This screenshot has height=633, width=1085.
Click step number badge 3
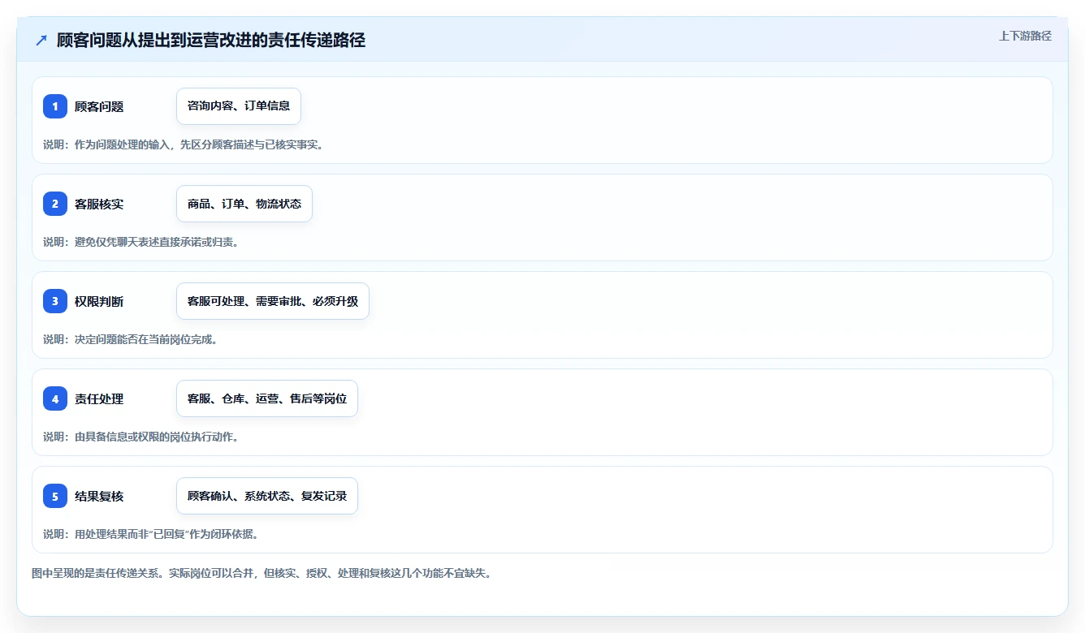pyautogui.click(x=55, y=301)
